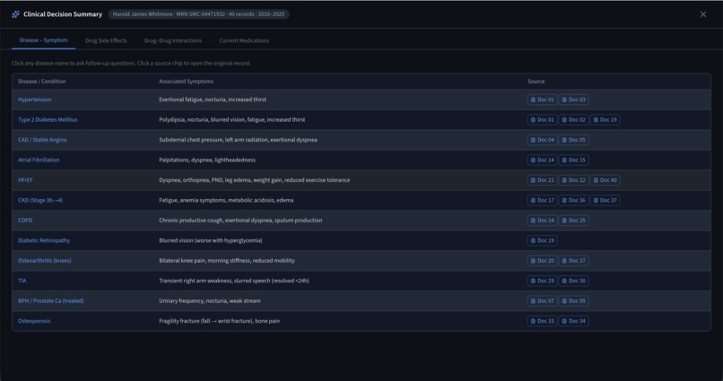Switch to the Disease – Symptom tab
This screenshot has width=723, height=381.
tap(43, 40)
